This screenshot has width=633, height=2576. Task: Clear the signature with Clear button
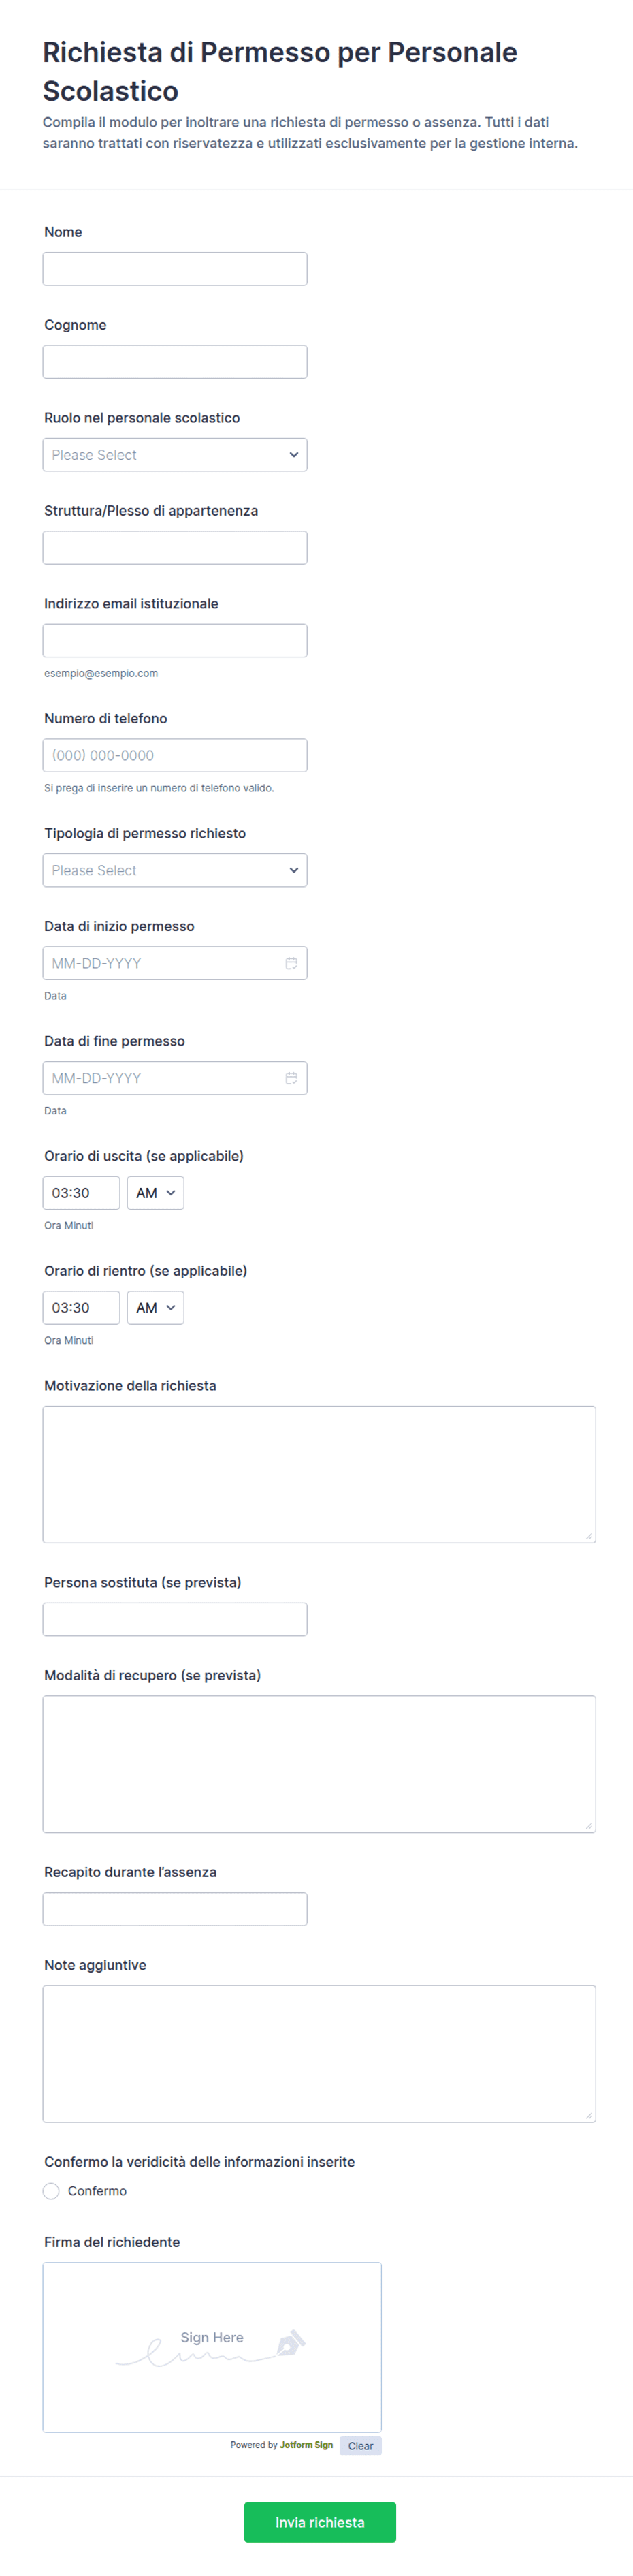[360, 2446]
